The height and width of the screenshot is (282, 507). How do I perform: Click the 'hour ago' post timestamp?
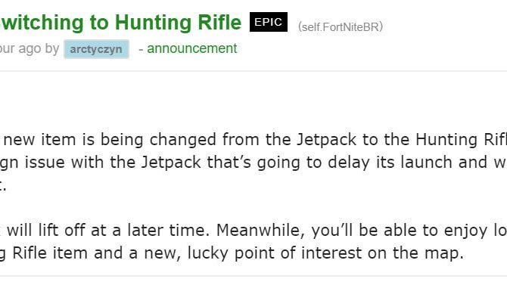pyautogui.click(x=20, y=49)
